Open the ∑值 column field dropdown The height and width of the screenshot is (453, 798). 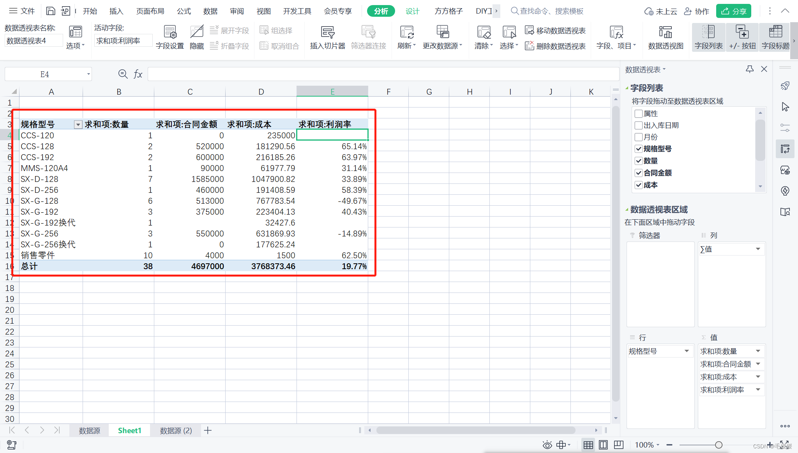tap(758, 249)
